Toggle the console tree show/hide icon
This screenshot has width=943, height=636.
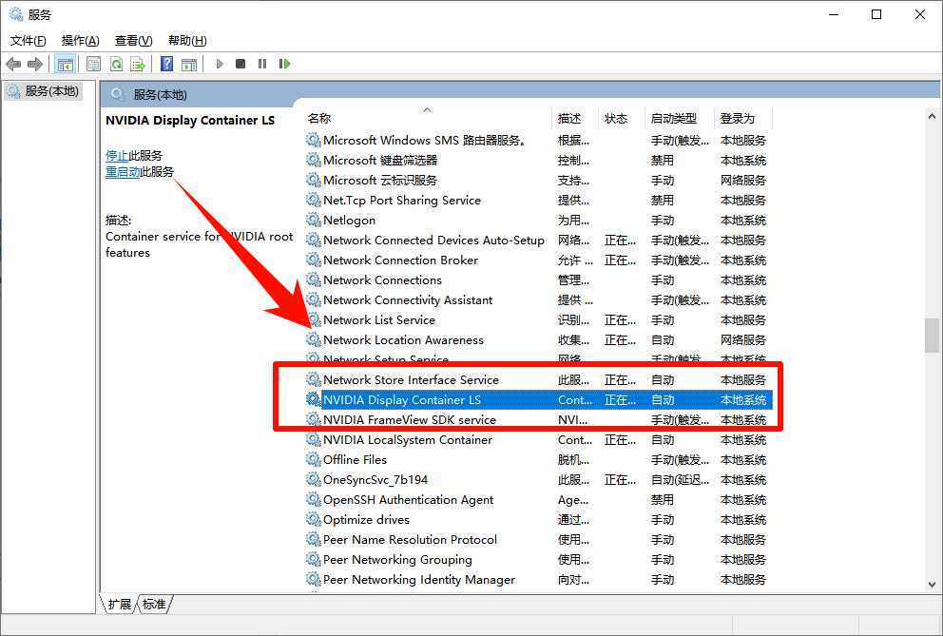(65, 64)
